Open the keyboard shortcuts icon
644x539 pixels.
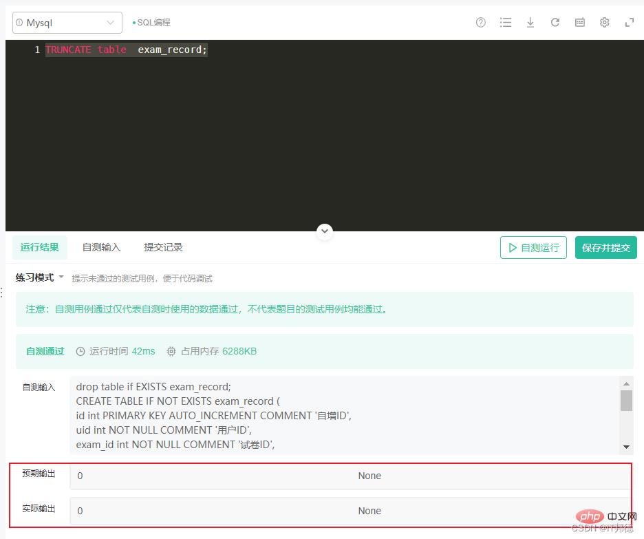coord(580,23)
